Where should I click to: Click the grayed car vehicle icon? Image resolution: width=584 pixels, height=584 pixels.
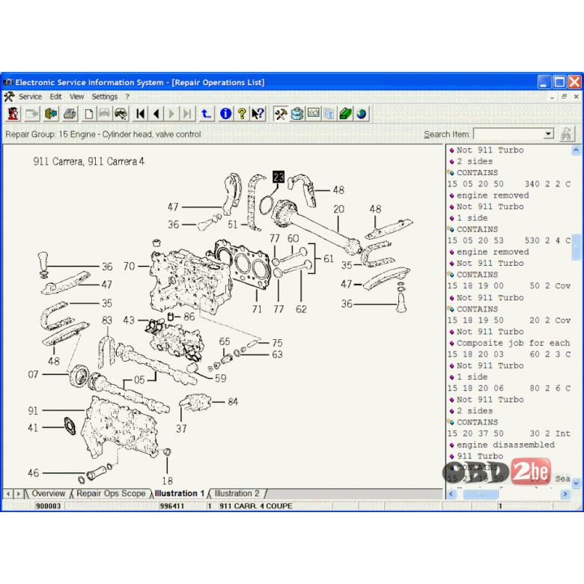coord(105,114)
